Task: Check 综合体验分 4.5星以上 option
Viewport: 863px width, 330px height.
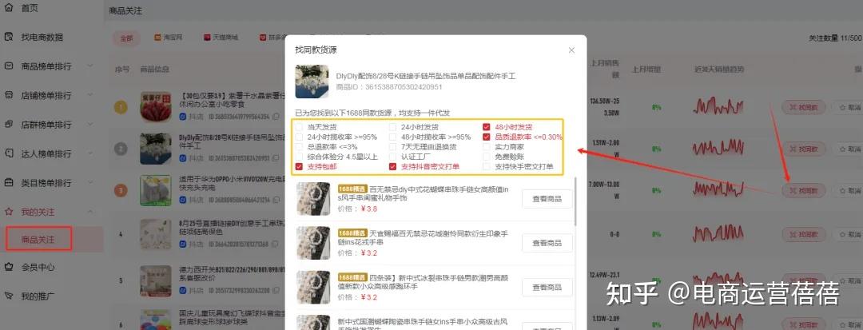Action: (299, 157)
